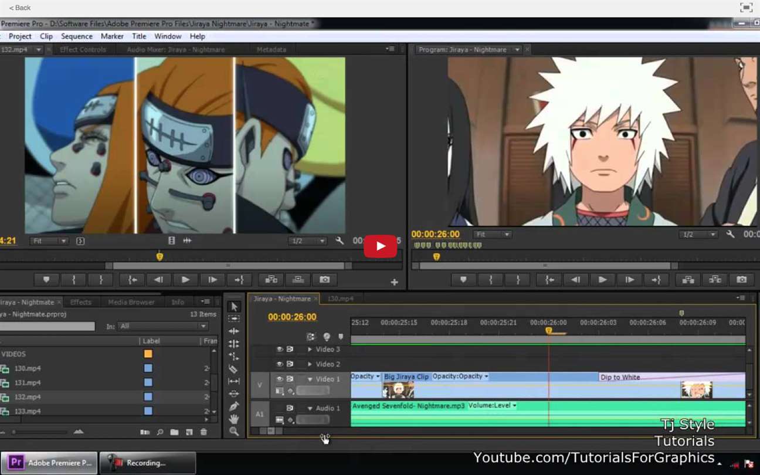Toggle Snap in the timeline header
The image size is (760, 475).
tap(311, 337)
